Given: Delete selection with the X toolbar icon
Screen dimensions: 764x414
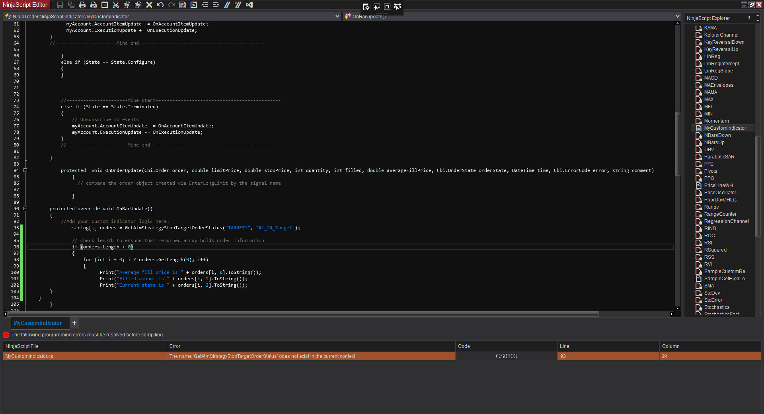Looking at the screenshot, I should click(149, 5).
